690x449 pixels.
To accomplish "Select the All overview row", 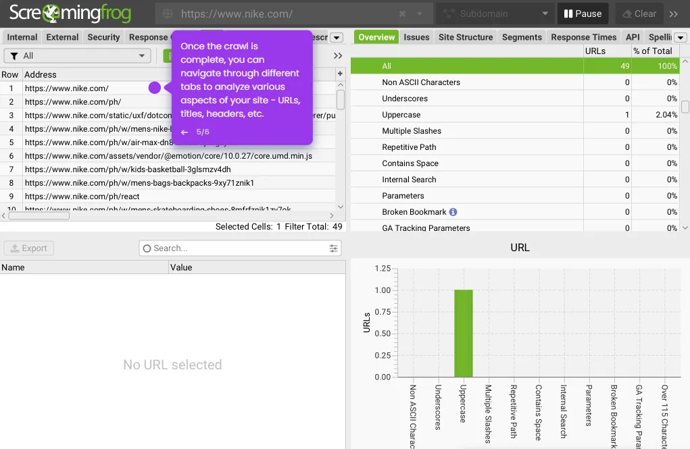I will 515,66.
